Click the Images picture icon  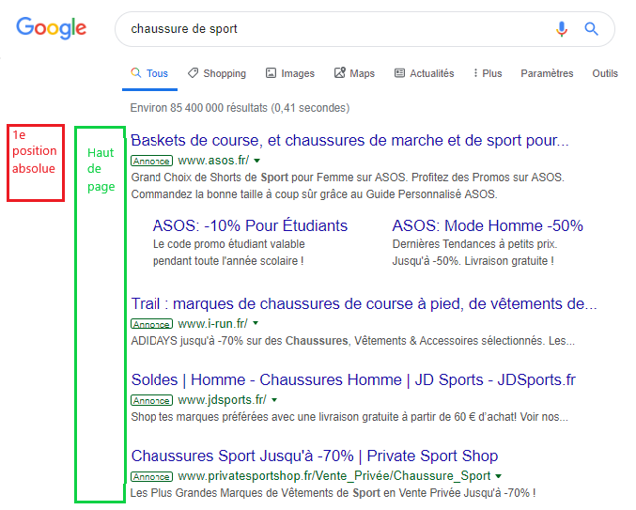tap(271, 73)
